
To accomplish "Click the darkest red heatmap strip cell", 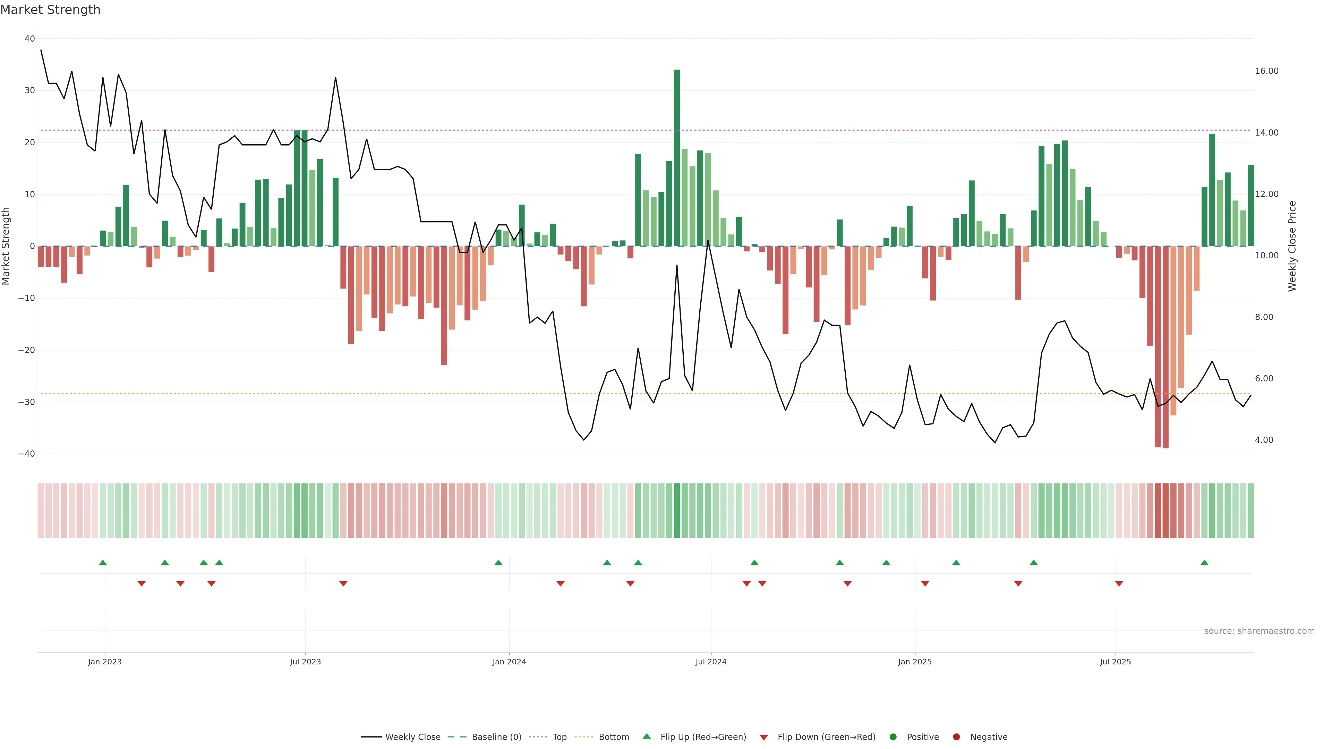I will [x=1165, y=510].
